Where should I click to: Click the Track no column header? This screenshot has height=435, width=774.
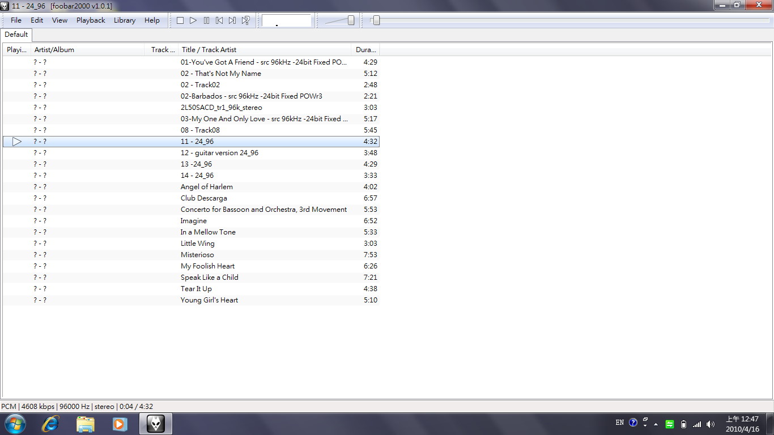pyautogui.click(x=161, y=50)
